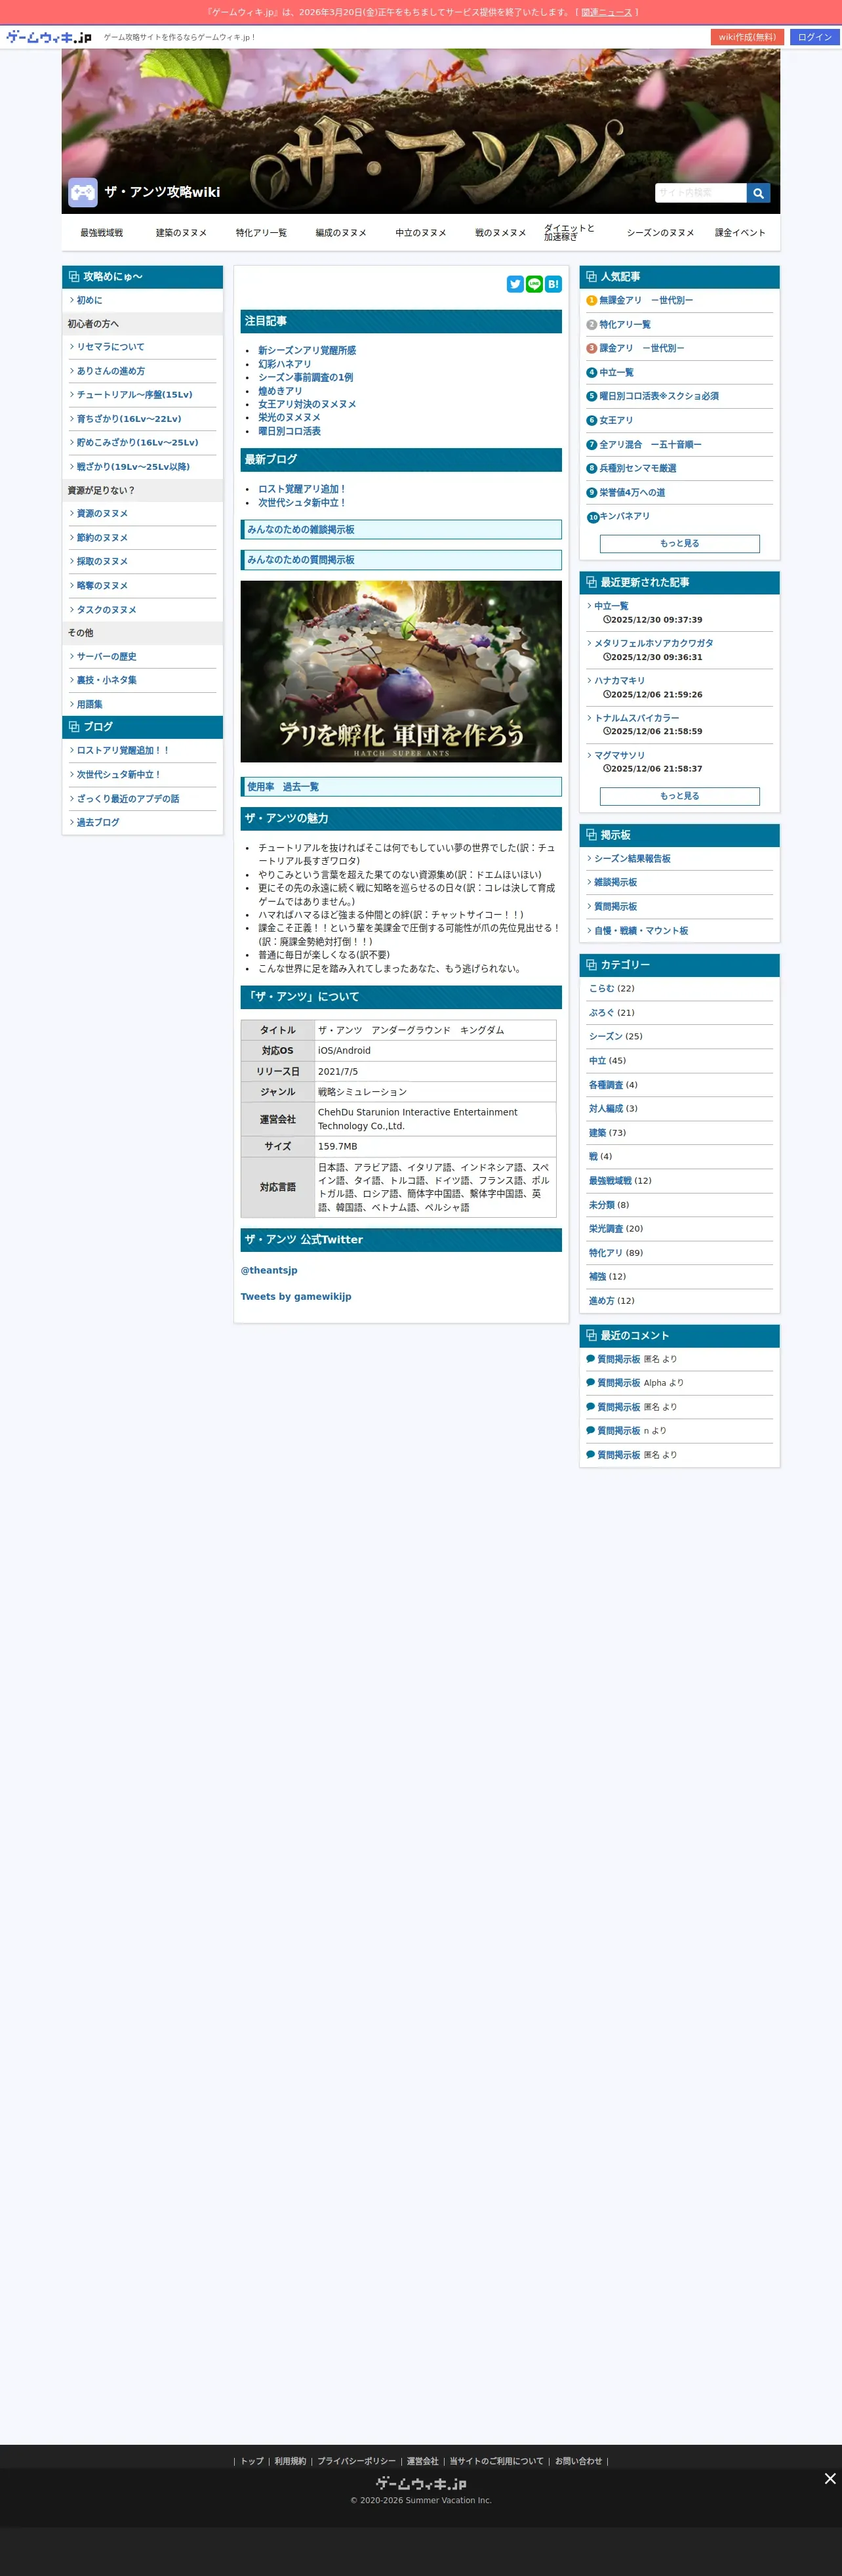This screenshot has width=842, height=2576.
Task: Open rank 3 課金アリ 世代別 article
Action: pos(642,348)
